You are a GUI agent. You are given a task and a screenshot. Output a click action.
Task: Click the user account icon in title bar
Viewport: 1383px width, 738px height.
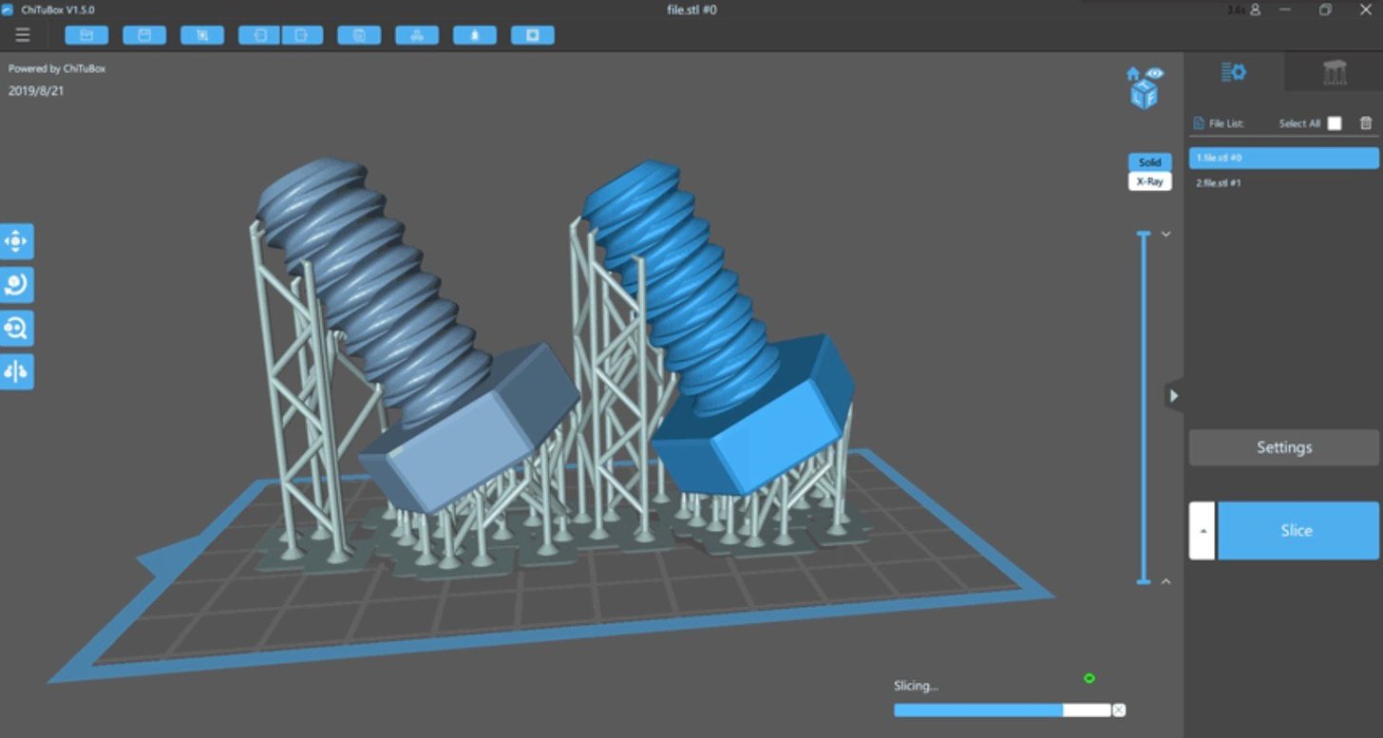point(1256,9)
